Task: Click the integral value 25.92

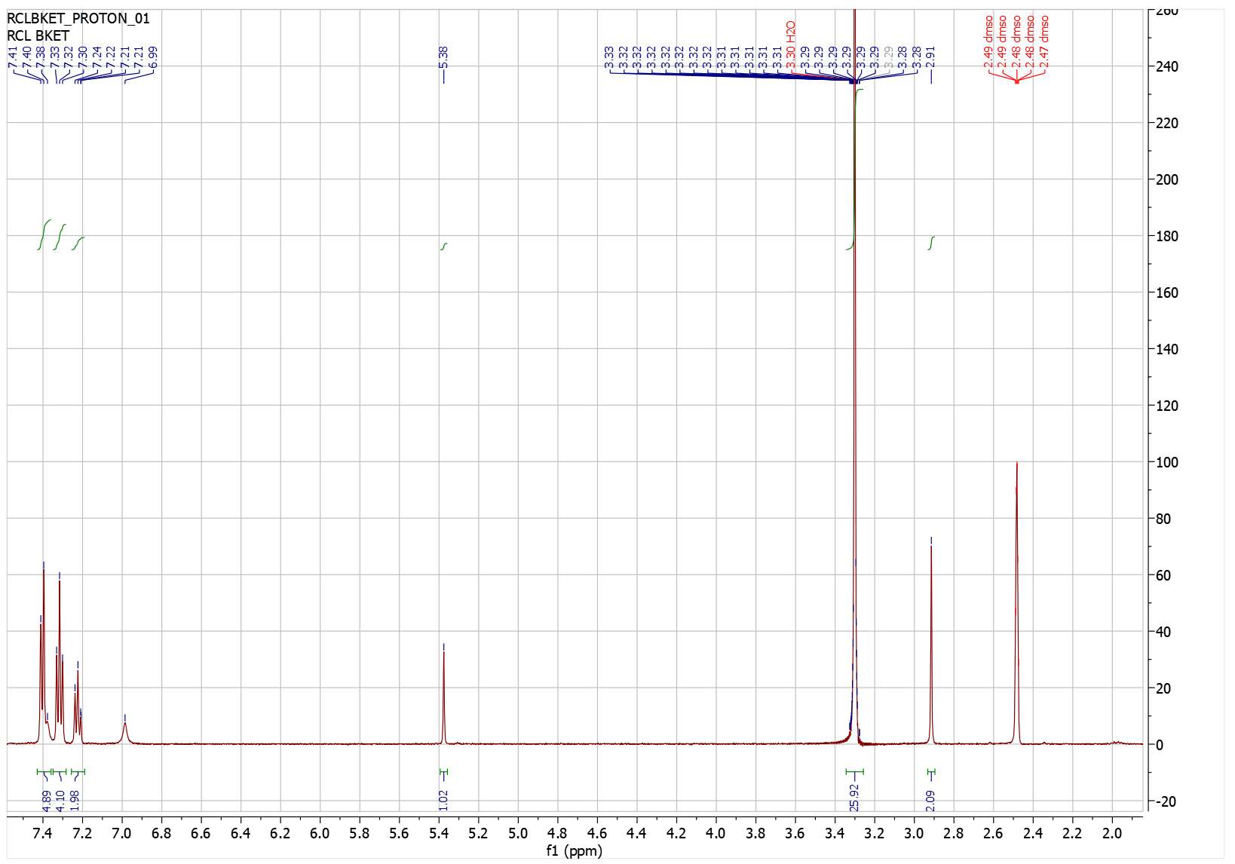Action: click(x=854, y=797)
